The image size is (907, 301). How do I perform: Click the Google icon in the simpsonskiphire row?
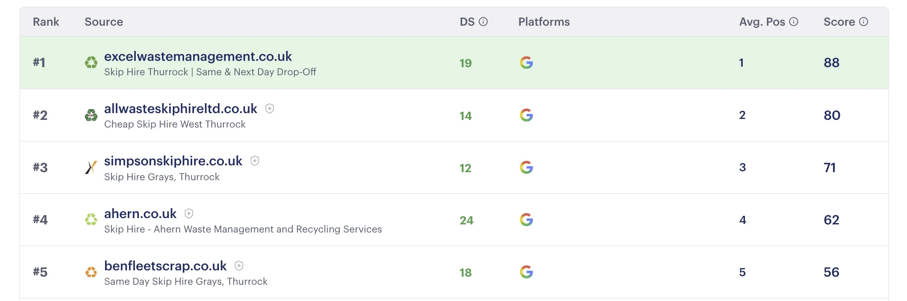click(x=527, y=168)
